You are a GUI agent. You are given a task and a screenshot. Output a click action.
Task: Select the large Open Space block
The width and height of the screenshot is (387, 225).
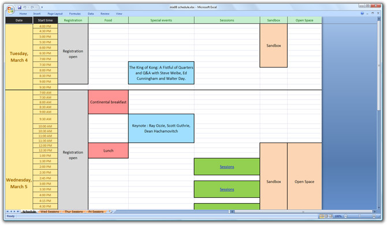point(304,177)
